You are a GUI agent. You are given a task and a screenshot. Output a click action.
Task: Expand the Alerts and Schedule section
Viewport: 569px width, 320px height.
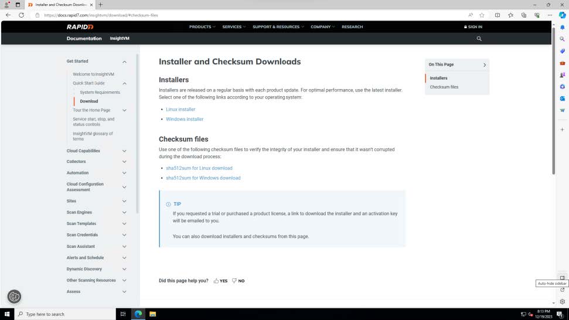124,258
